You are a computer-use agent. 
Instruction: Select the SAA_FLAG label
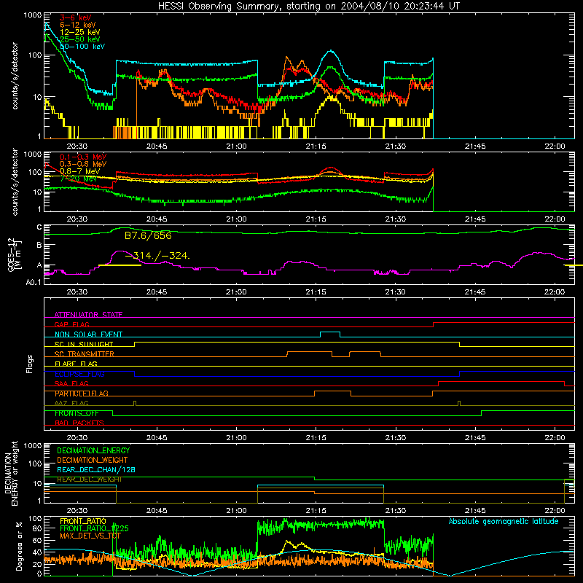(71, 384)
